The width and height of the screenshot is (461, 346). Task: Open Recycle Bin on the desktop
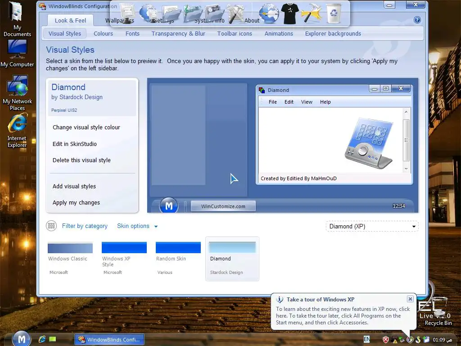coord(438,312)
